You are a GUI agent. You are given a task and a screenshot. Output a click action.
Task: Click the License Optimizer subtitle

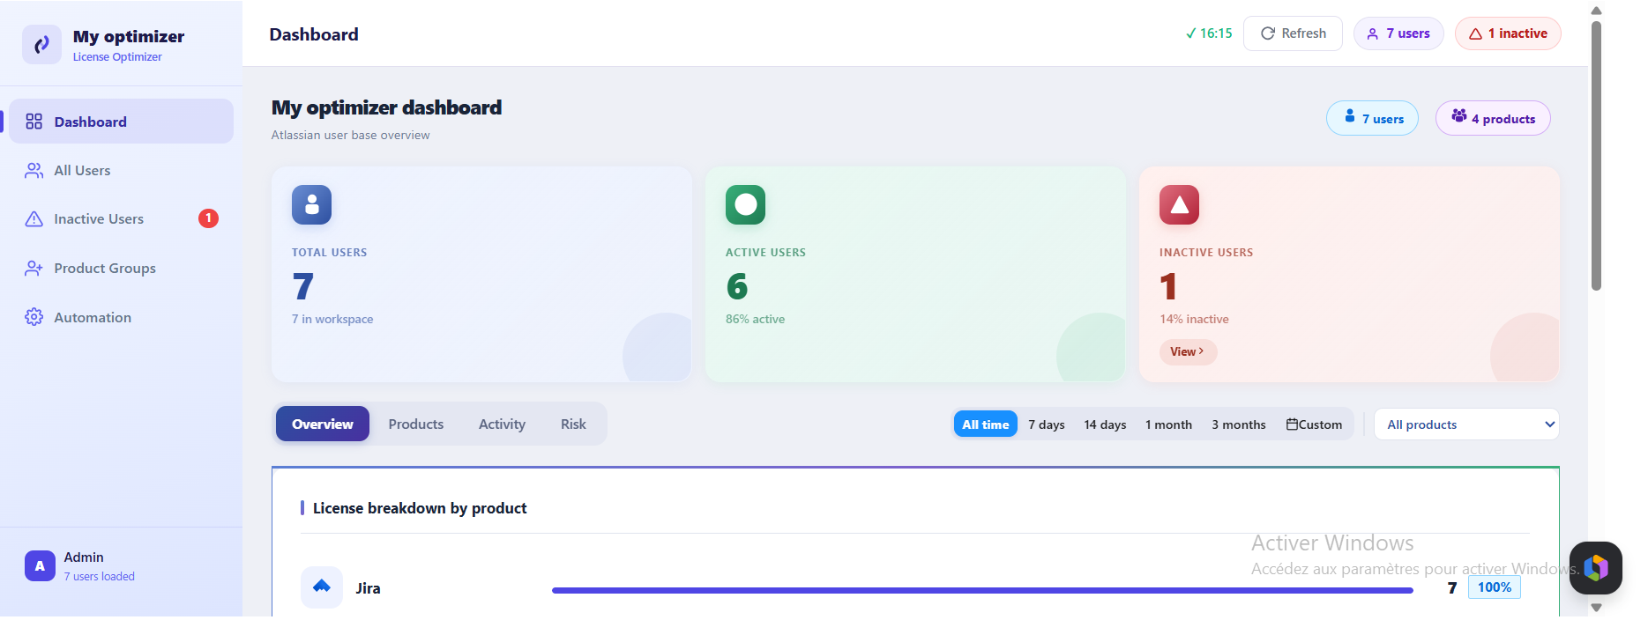117,57
